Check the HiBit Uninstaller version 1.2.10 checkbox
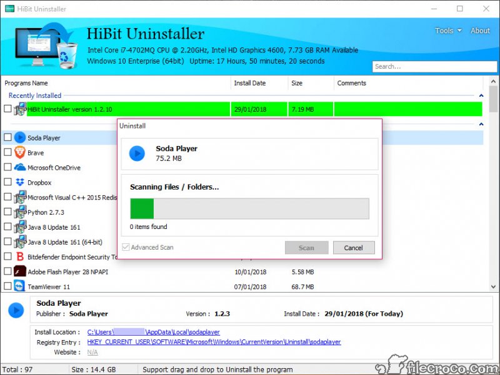The height and width of the screenshot is (375, 500). coord(7,109)
